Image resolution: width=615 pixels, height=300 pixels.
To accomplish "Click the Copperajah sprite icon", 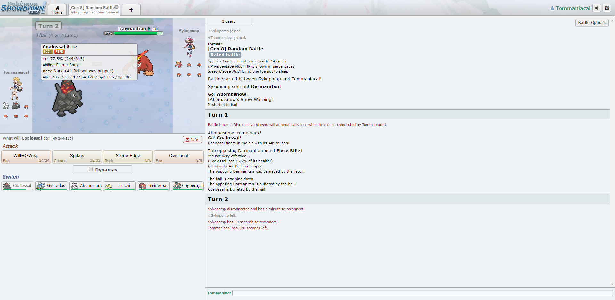I will pyautogui.click(x=176, y=186).
